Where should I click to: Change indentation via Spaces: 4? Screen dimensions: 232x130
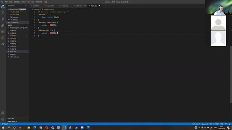click(x=205, y=124)
